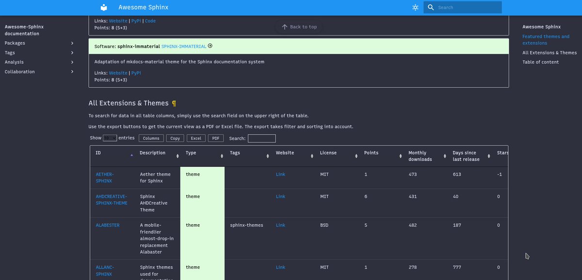Open the Tags sidebar item
The width and height of the screenshot is (582, 280).
point(10,52)
